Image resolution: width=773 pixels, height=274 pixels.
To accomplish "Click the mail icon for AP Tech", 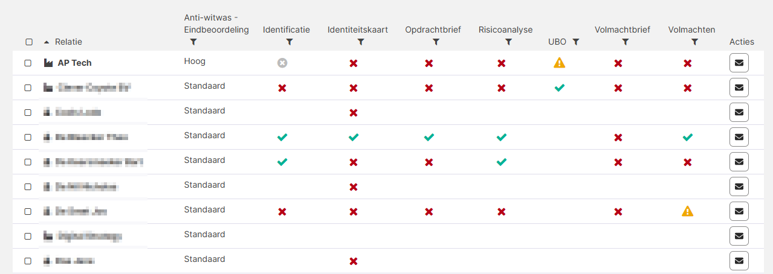I will [x=739, y=63].
